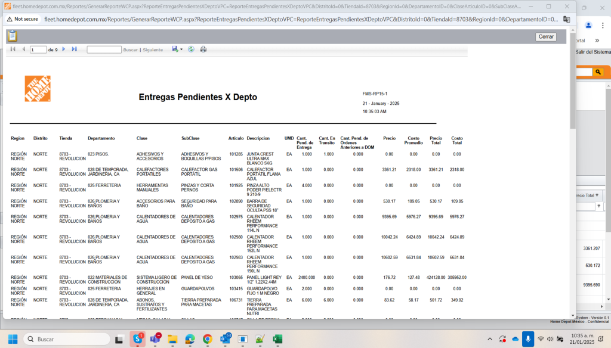This screenshot has height=348, width=611.
Task: Open Skype from the taskbar
Action: click(138, 339)
